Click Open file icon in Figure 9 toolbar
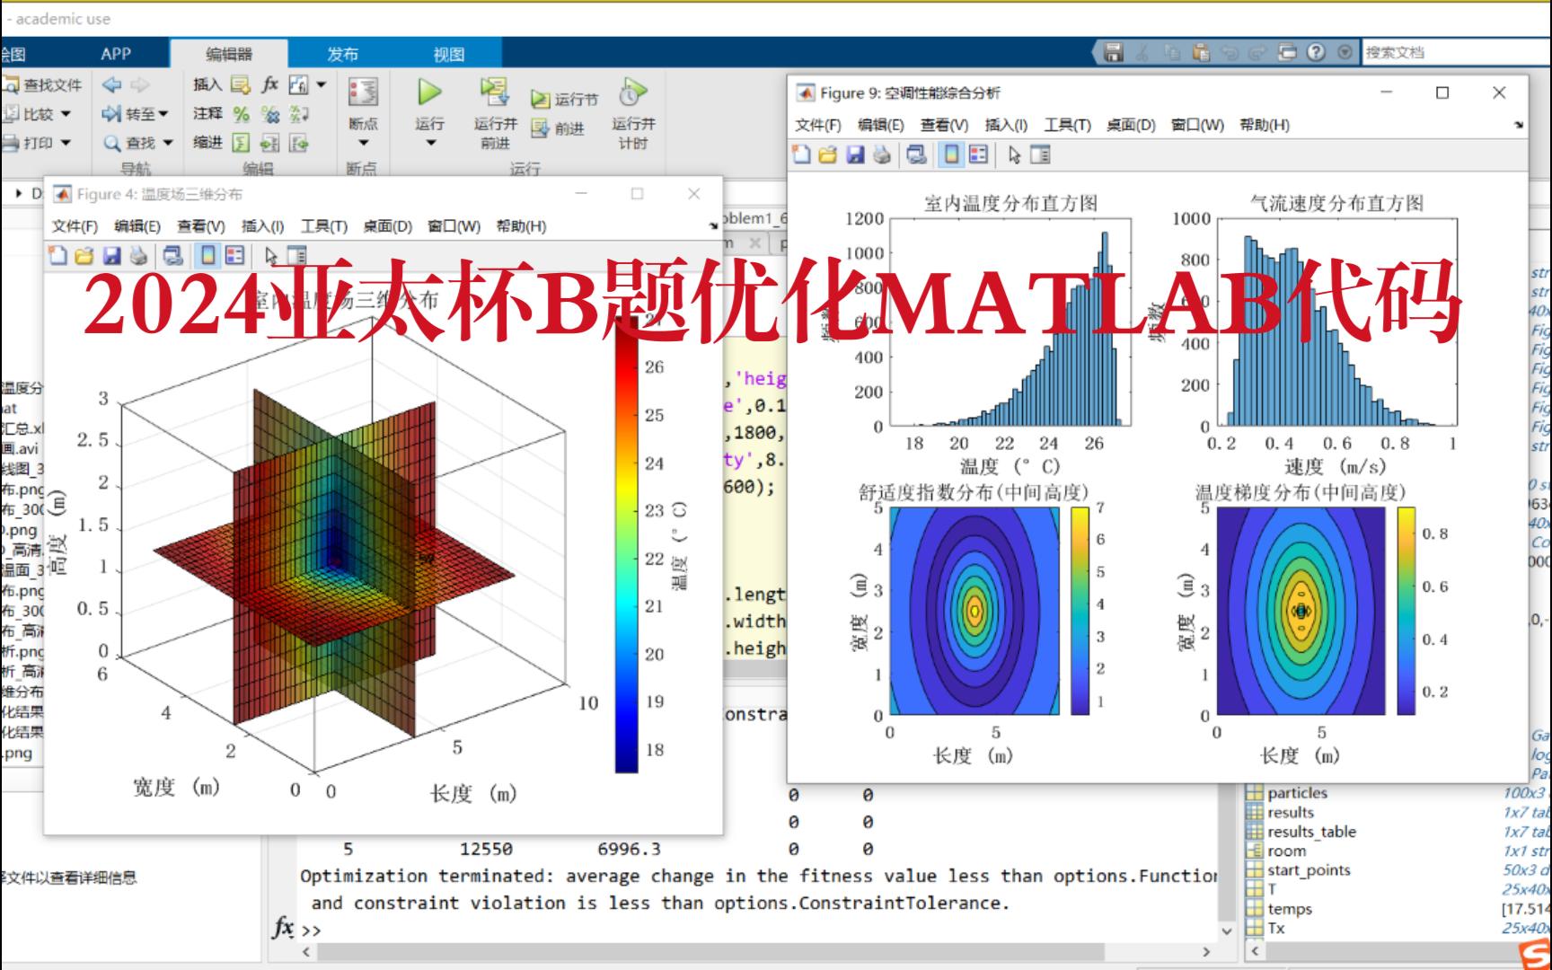The width and height of the screenshot is (1552, 970). pyautogui.click(x=828, y=155)
